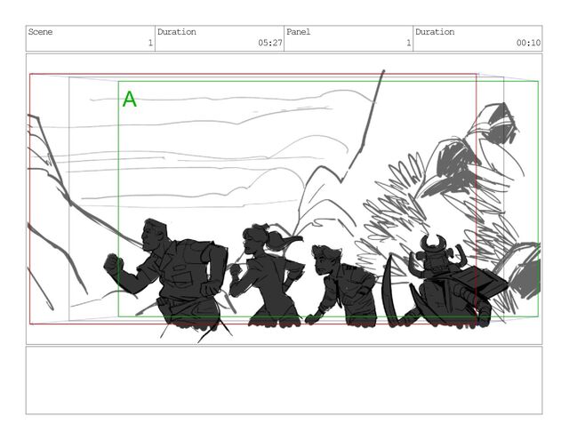569x440 pixels.
Task: Select scene number value 1
Action: tap(150, 44)
